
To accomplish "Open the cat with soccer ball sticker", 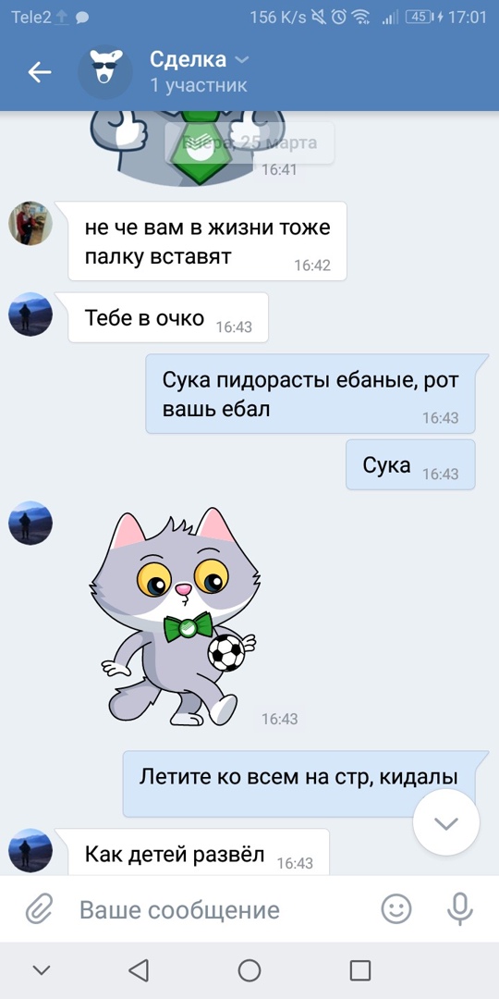I will 174,616.
